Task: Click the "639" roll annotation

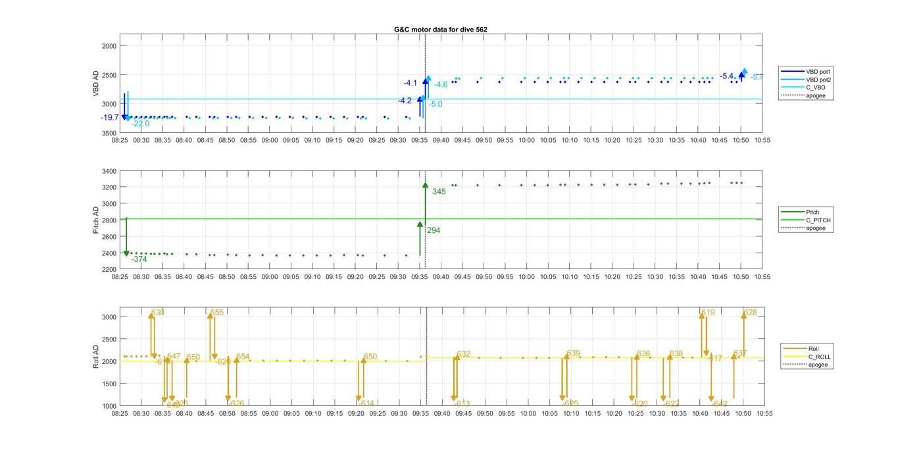Action: click(x=574, y=354)
